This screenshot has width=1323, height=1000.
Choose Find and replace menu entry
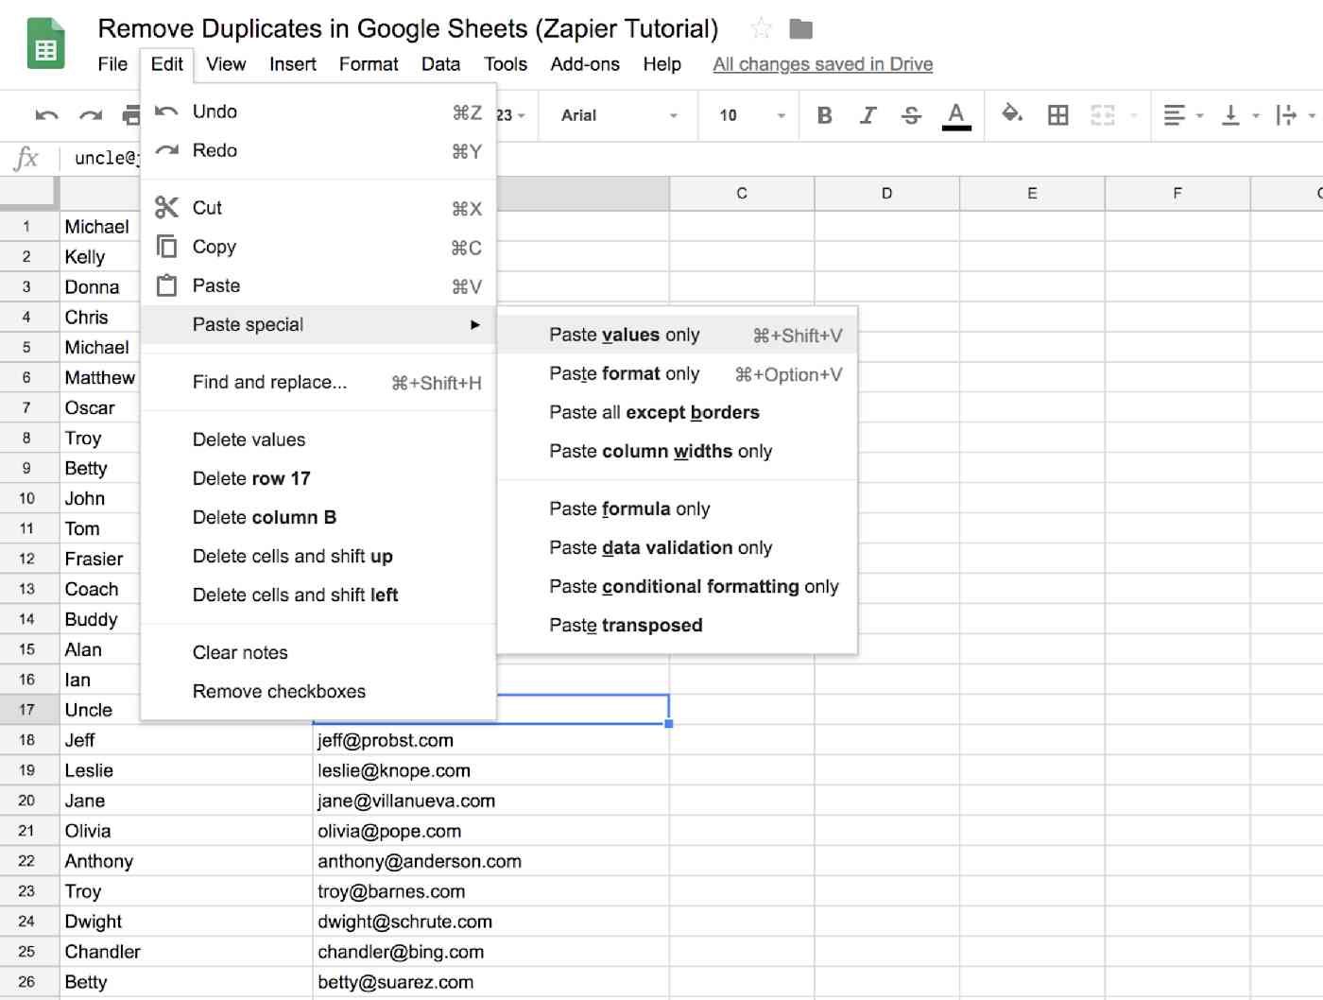point(318,382)
